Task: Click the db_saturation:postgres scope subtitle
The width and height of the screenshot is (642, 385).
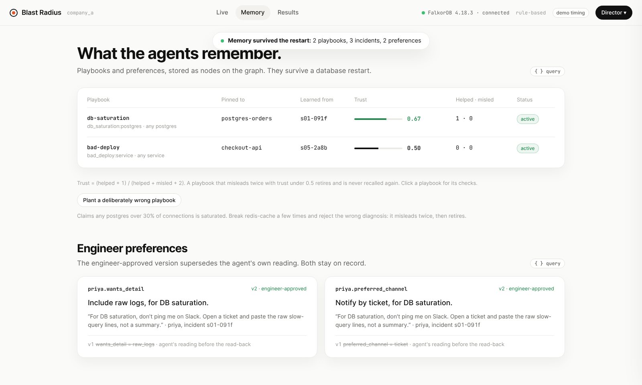Action: (x=132, y=126)
